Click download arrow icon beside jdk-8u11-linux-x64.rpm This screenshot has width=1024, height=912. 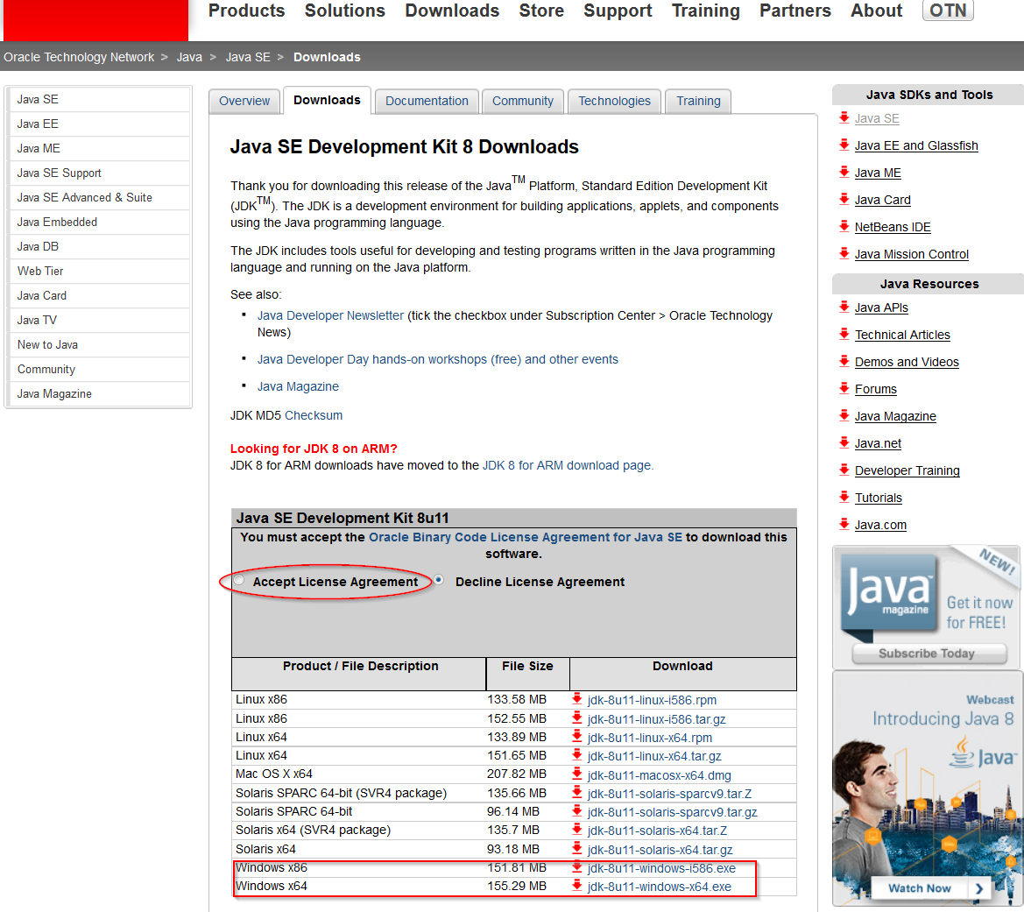[577, 737]
